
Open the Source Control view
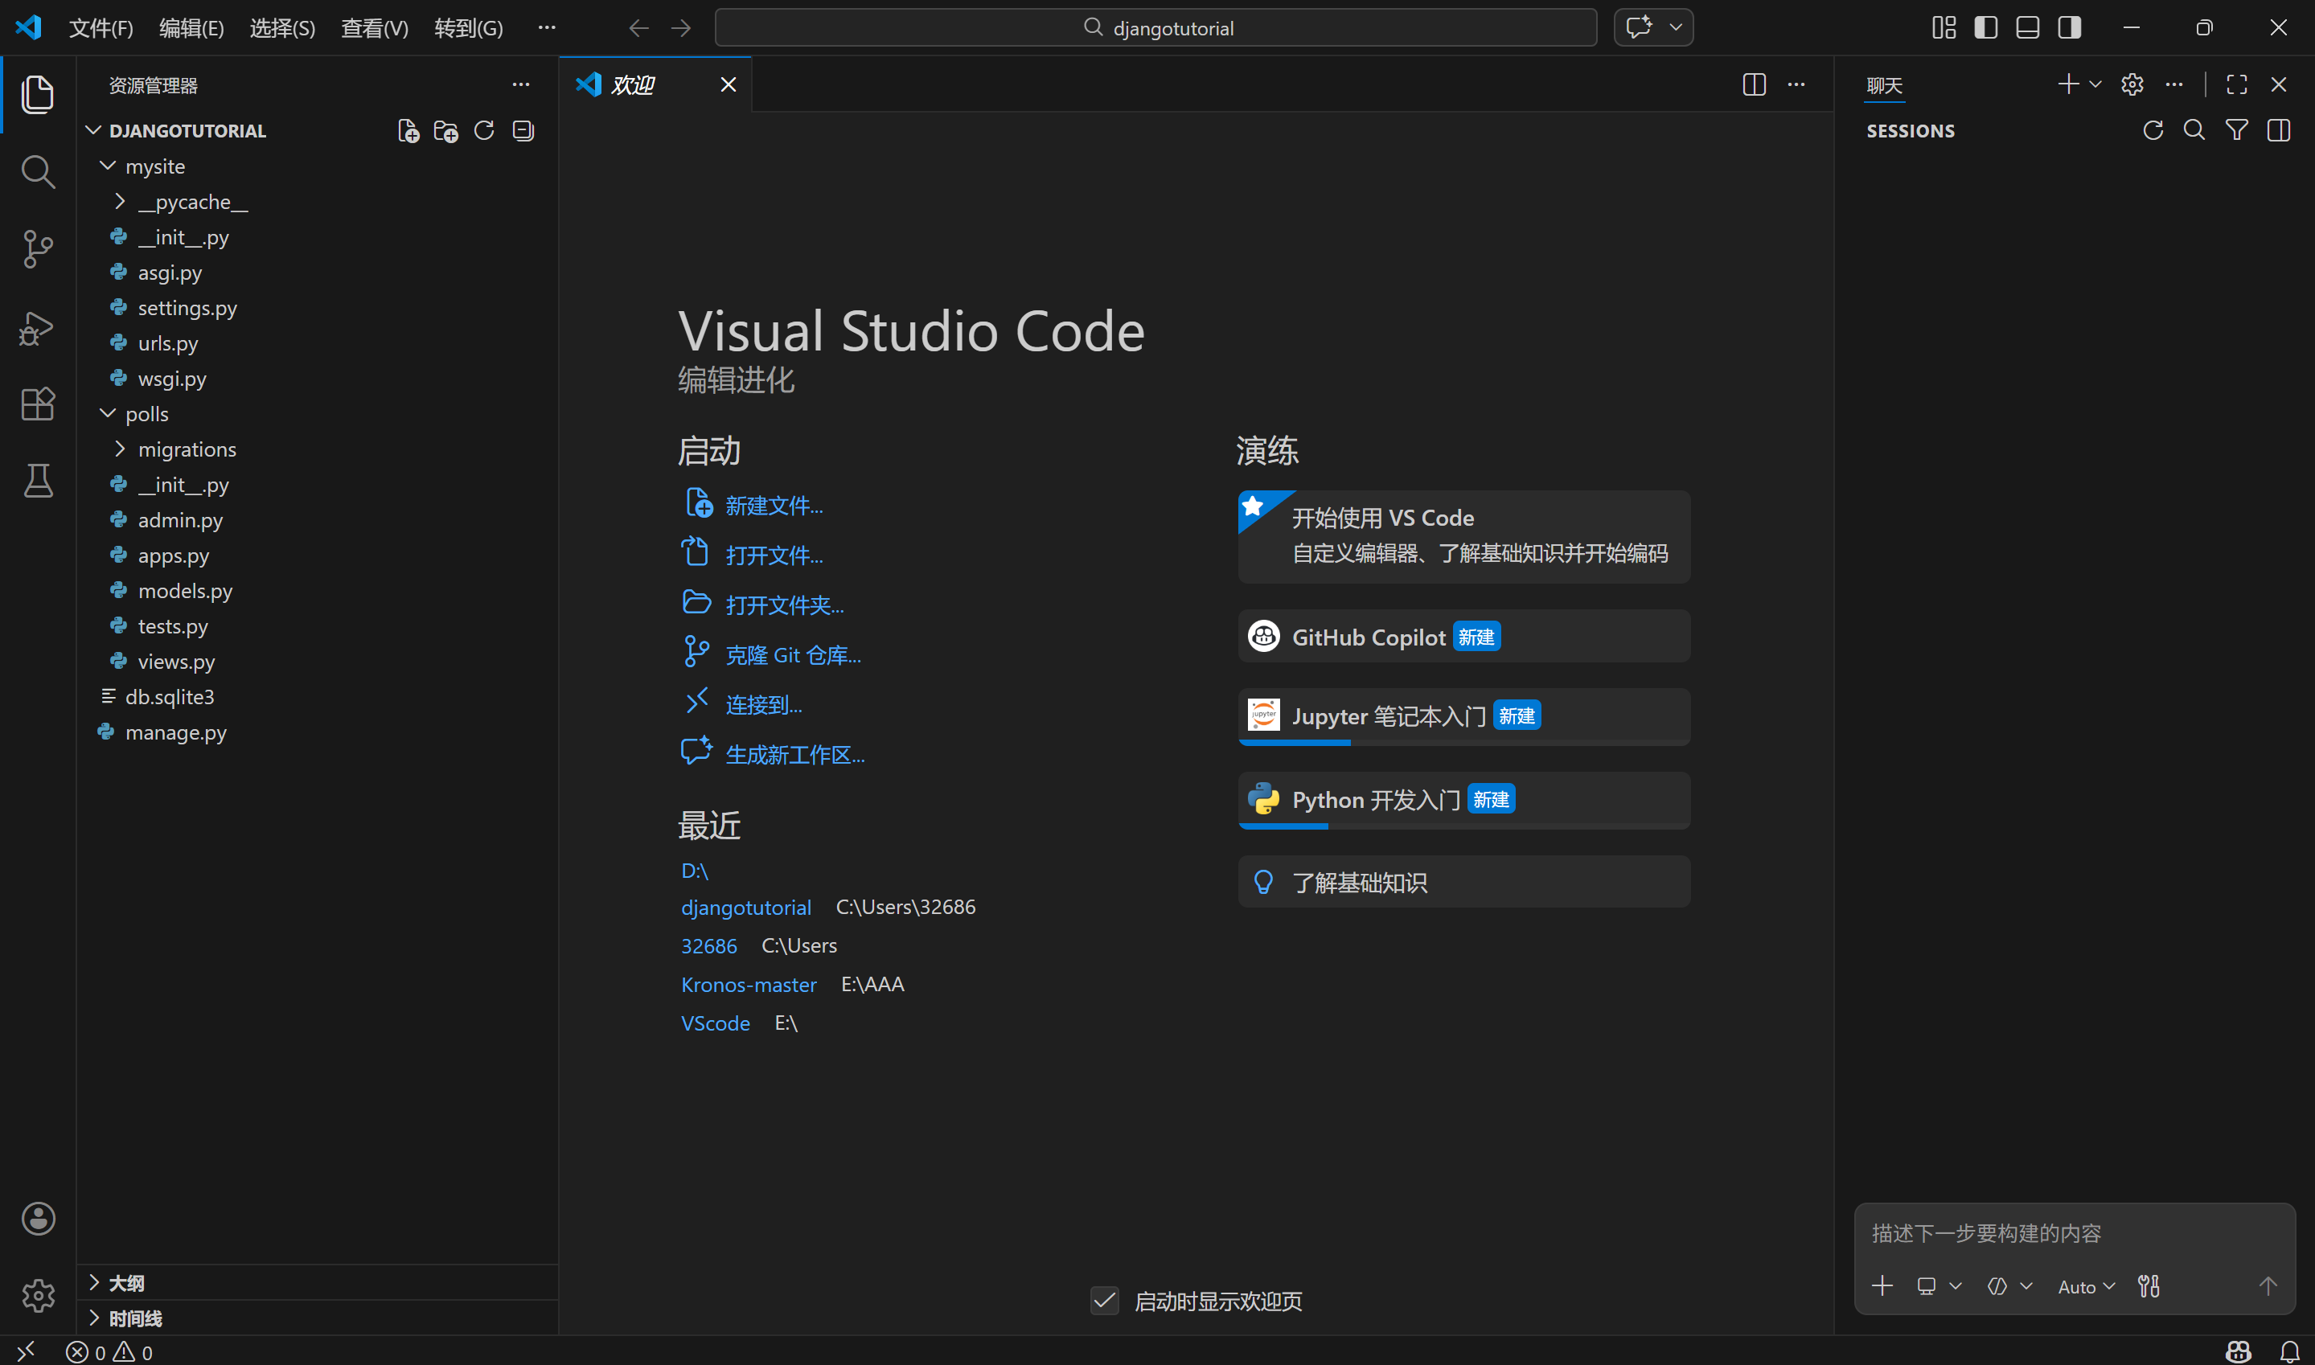tap(38, 248)
